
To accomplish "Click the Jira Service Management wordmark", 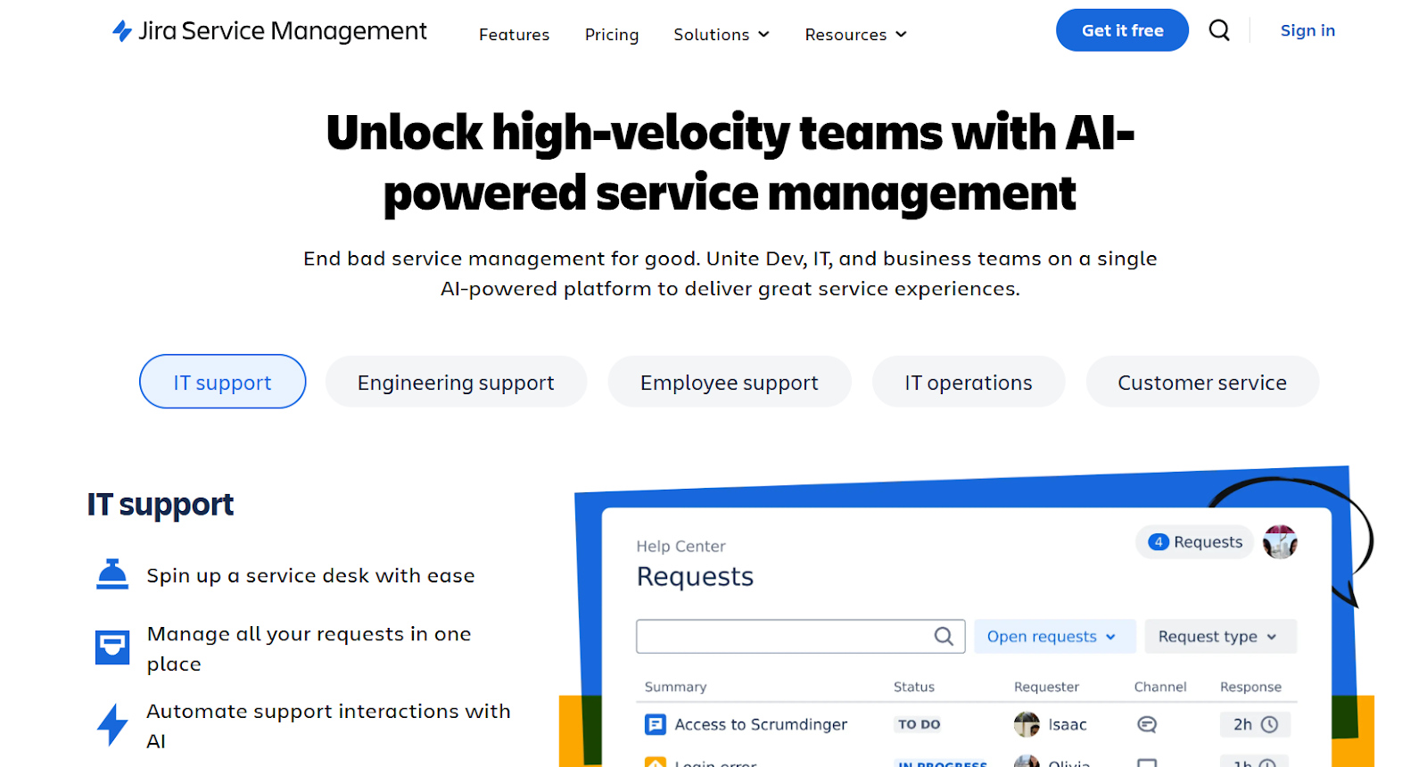I will pyautogui.click(x=283, y=31).
